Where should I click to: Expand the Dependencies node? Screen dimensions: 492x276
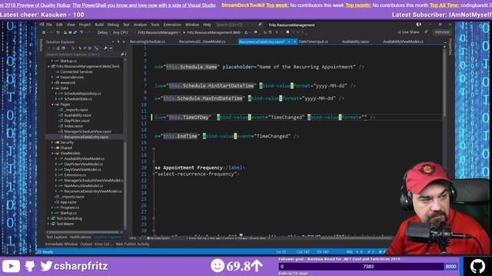[52, 77]
